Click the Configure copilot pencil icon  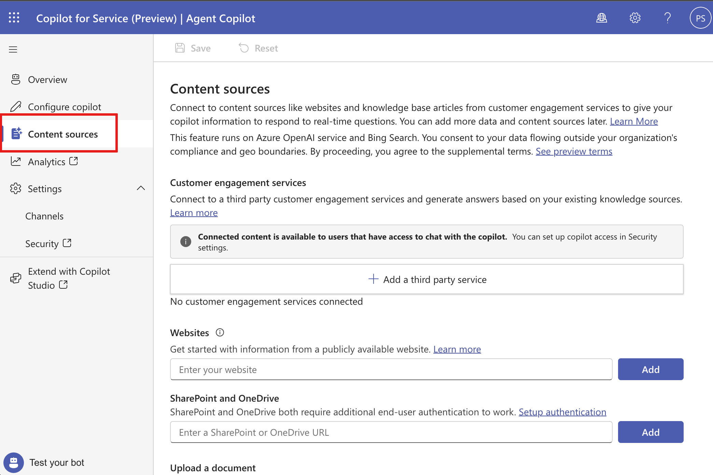[x=16, y=106]
